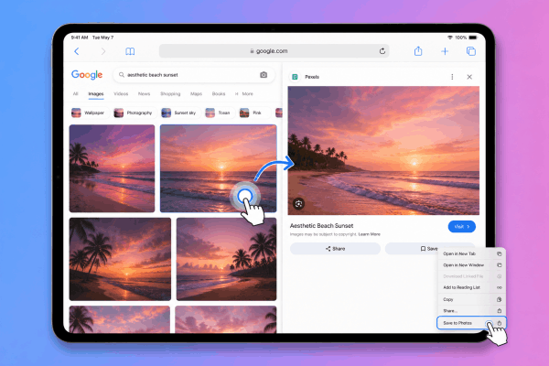Open Safari's share sheet icon in toolbar
This screenshot has width=549, height=366.
tap(418, 51)
